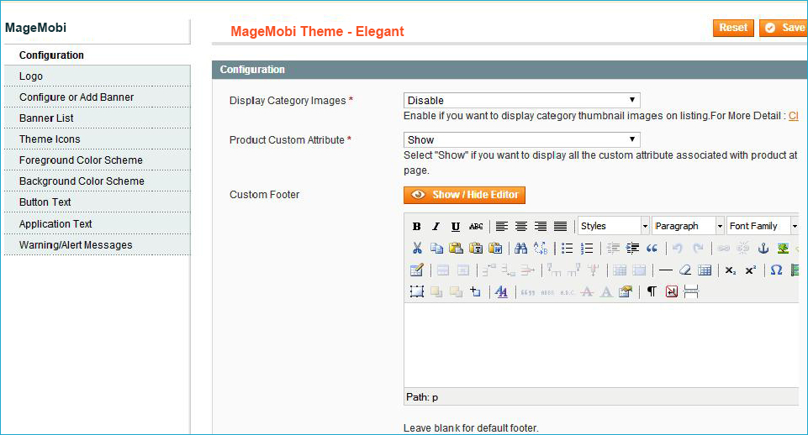Open the Logo sidebar tab
808x435 pixels.
click(x=98, y=76)
